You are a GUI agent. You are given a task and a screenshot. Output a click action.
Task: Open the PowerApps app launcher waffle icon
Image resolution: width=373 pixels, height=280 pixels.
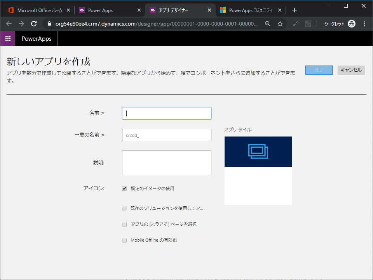pos(8,38)
